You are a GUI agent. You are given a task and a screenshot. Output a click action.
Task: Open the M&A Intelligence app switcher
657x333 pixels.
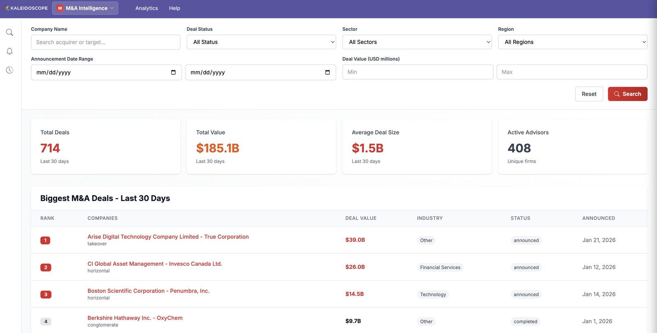pos(85,8)
